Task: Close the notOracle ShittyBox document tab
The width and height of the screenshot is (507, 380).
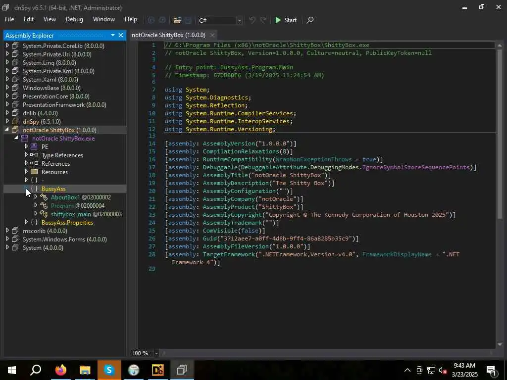Action: coord(212,35)
